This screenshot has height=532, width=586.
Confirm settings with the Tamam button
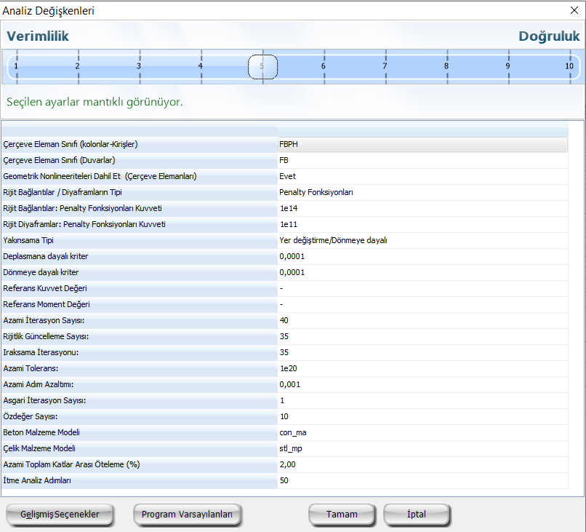pyautogui.click(x=342, y=514)
